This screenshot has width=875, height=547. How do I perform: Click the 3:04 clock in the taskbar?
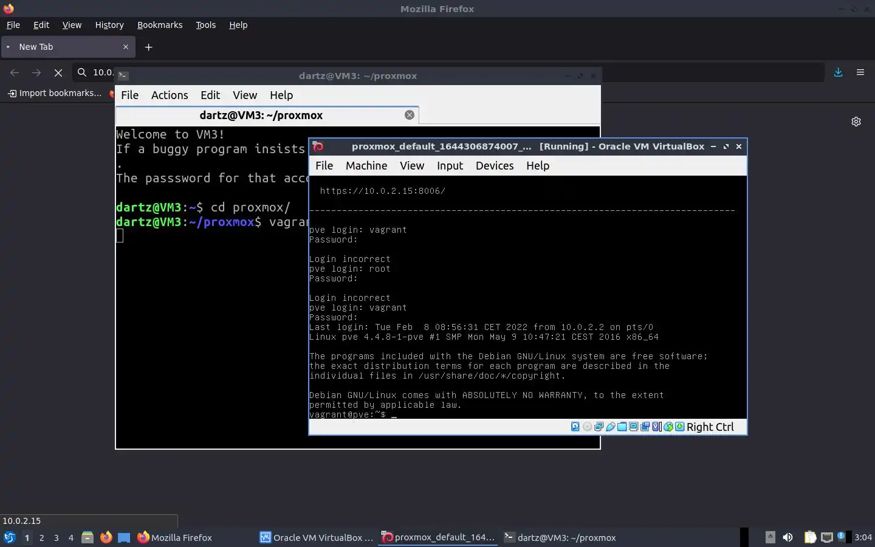[863, 537]
